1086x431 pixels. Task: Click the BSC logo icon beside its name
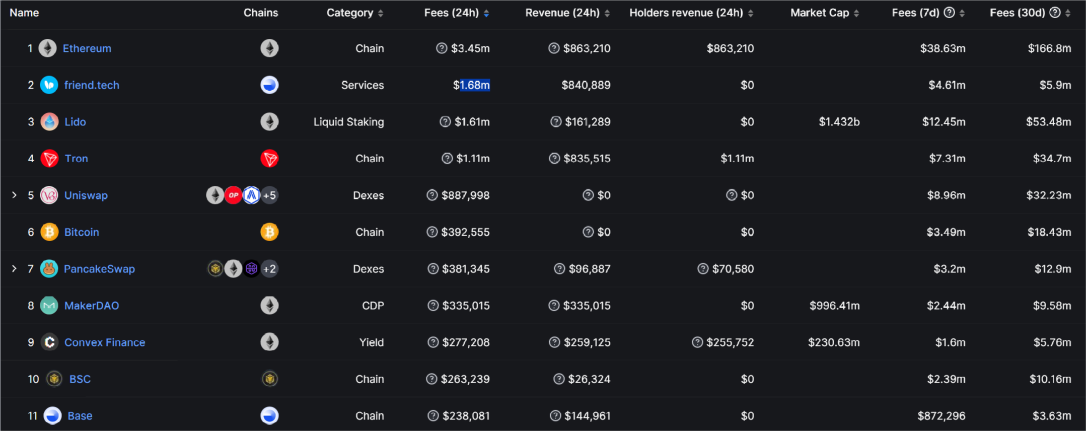tap(54, 379)
